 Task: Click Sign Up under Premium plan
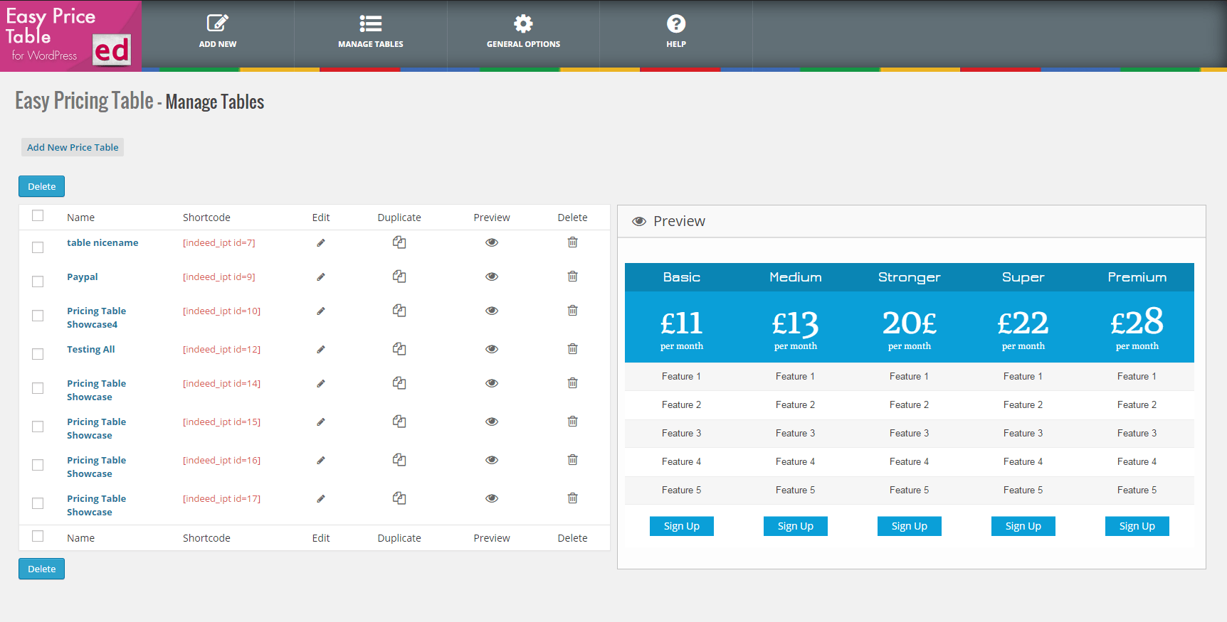tap(1137, 526)
